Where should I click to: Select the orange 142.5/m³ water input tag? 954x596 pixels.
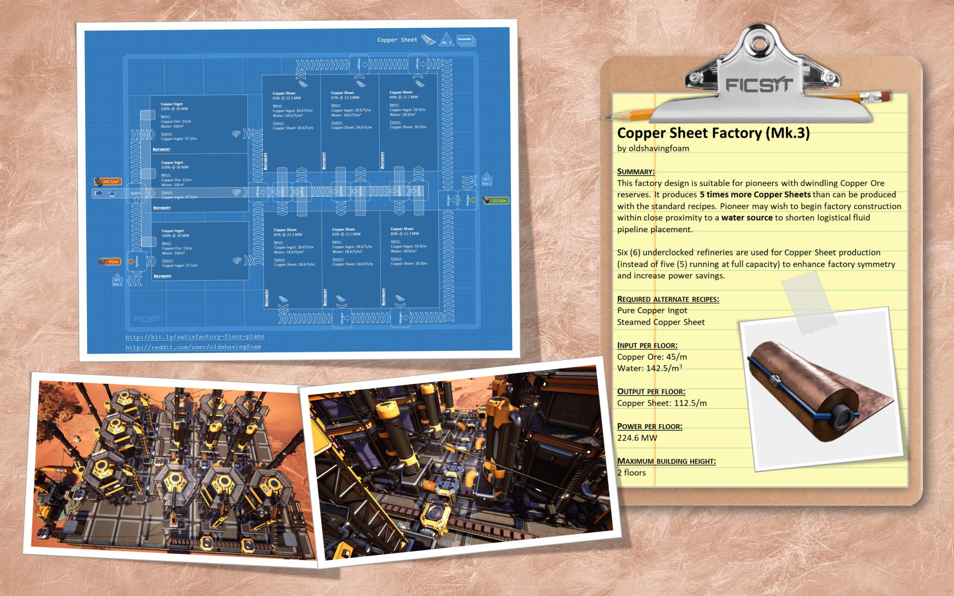(x=108, y=181)
